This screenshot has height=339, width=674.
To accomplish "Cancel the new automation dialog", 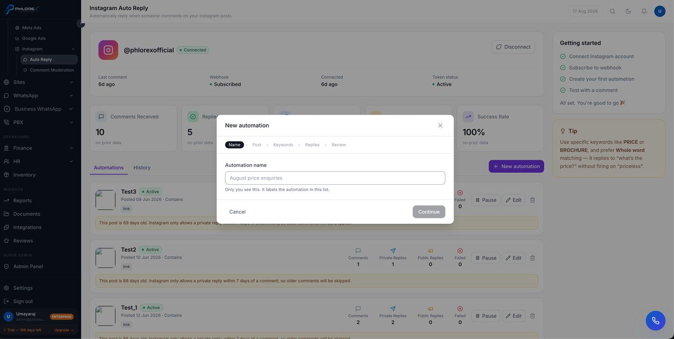I will point(237,212).
